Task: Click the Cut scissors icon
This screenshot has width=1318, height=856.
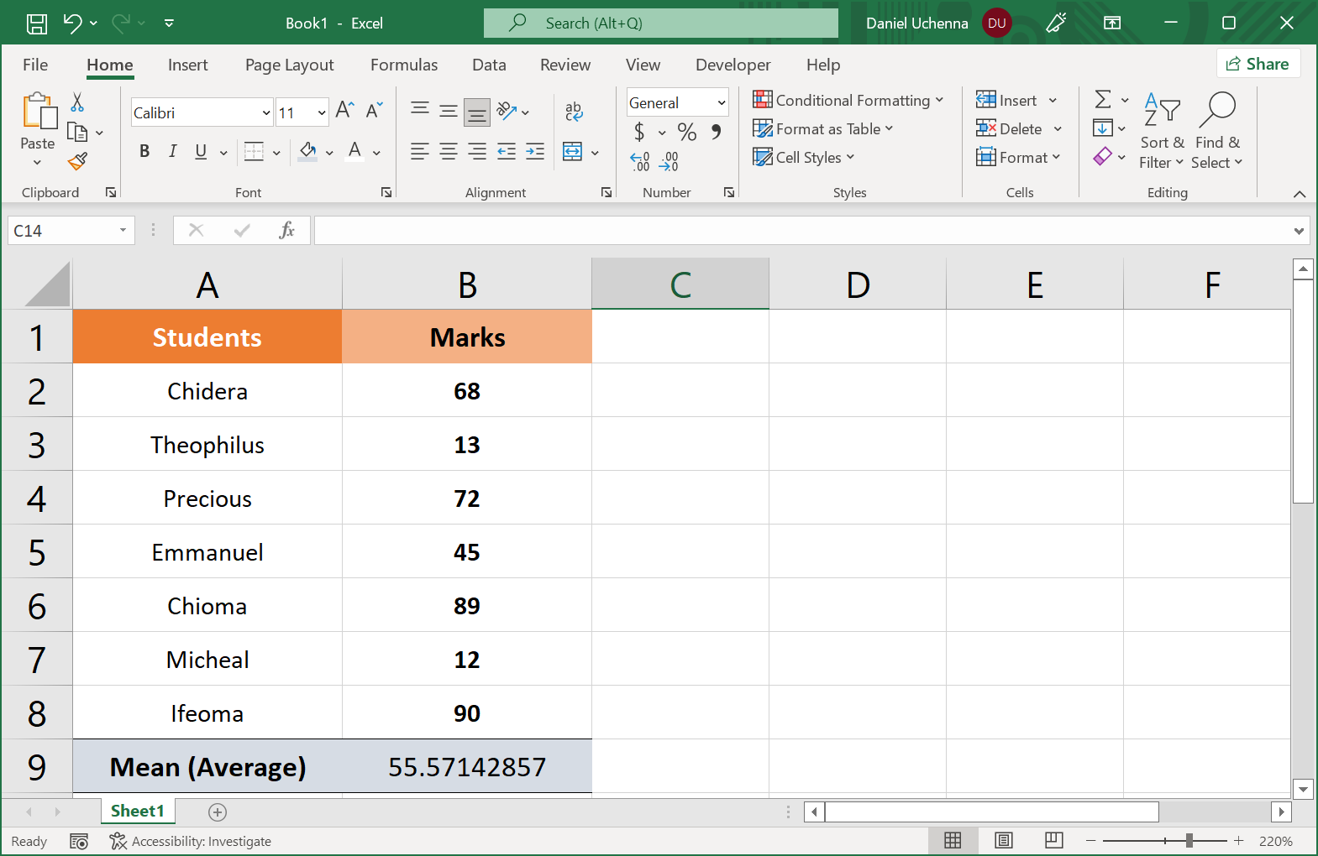Action: [x=77, y=102]
